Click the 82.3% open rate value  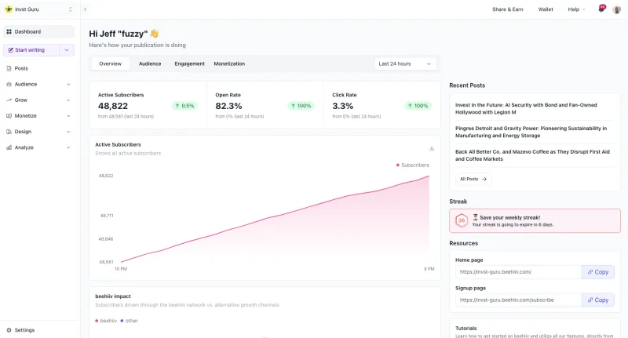228,106
